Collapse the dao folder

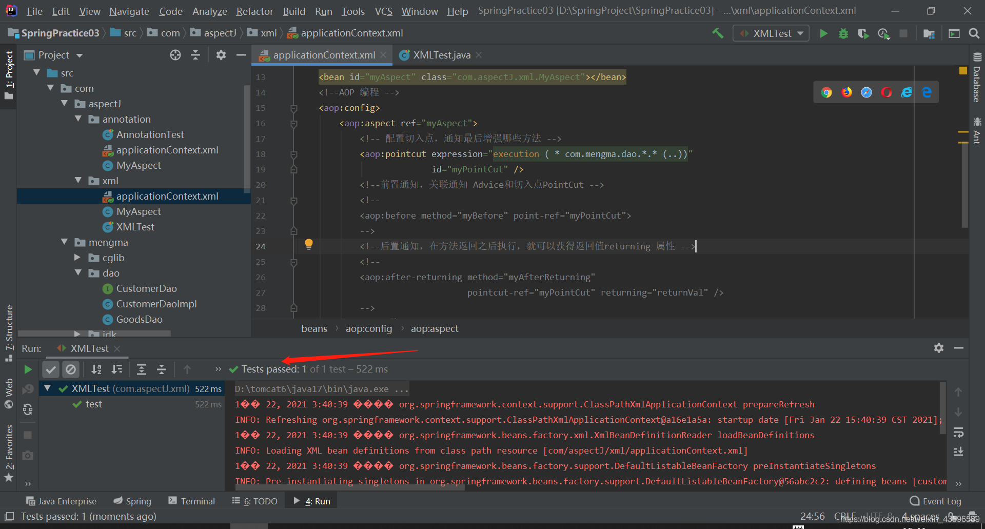(78, 273)
